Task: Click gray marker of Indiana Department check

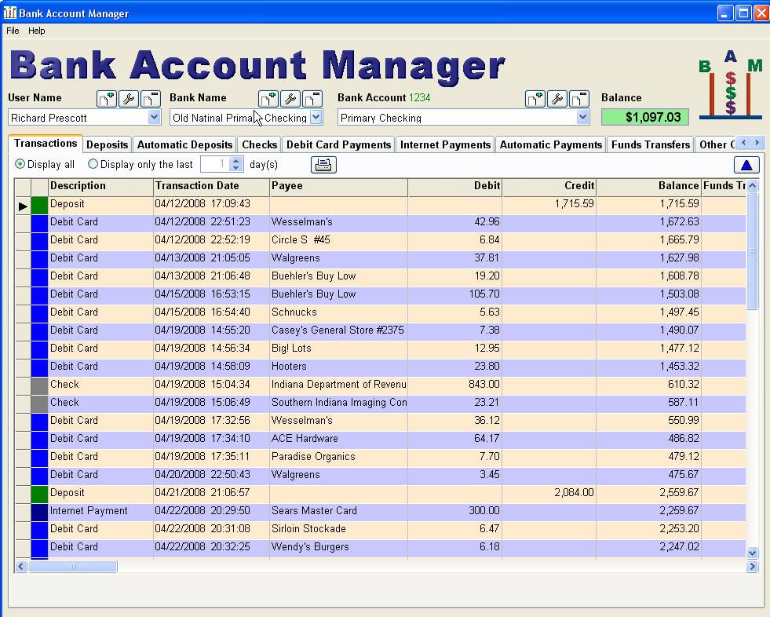Action: point(39,385)
